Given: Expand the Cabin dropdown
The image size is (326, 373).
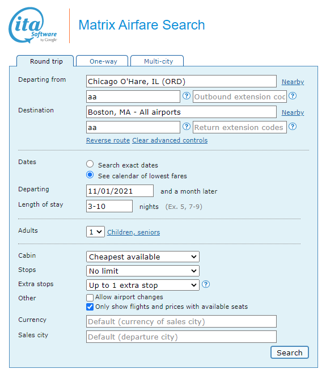Looking at the screenshot, I should [143, 257].
